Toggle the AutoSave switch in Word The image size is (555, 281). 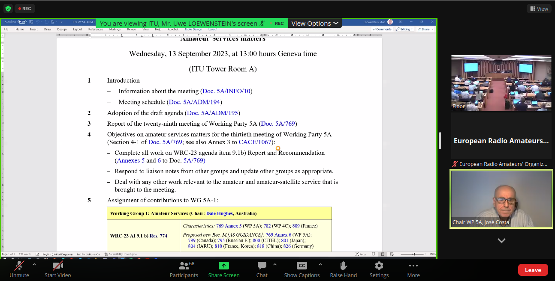coord(21,22)
